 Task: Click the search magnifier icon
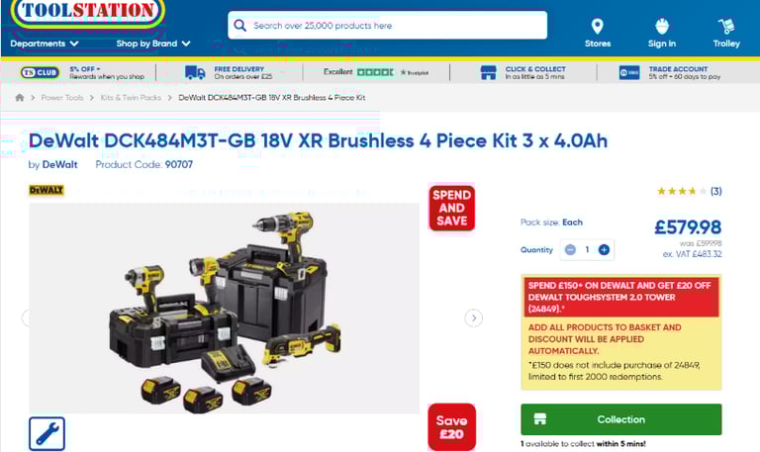239,25
